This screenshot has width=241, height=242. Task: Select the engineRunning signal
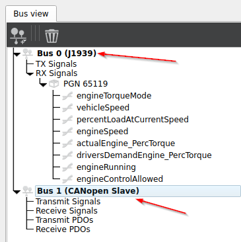[106, 167]
